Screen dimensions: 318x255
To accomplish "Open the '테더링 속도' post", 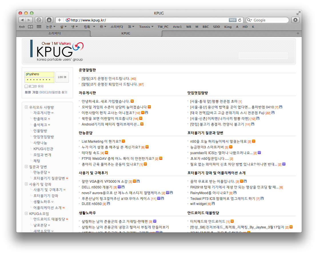I will pos(91,153).
